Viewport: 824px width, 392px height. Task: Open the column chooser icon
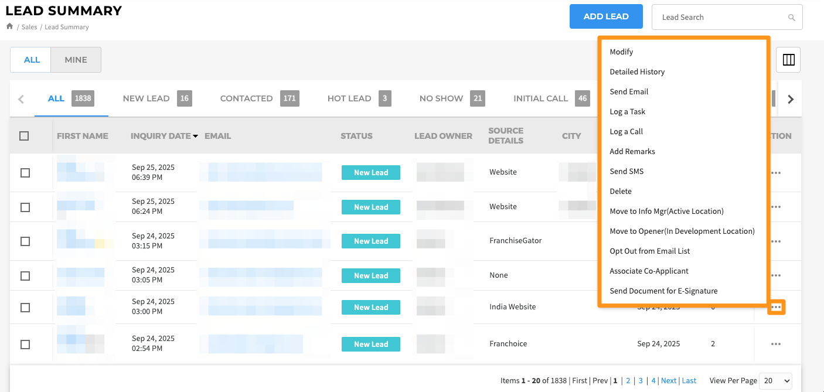click(x=788, y=60)
